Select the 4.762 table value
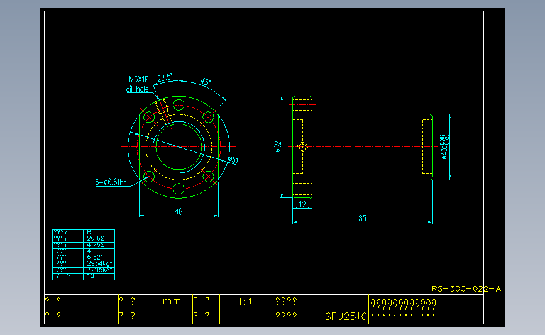 pos(96,244)
